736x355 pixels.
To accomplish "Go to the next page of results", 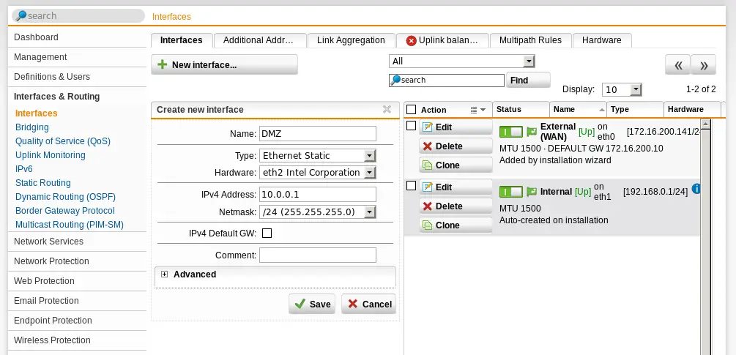I will (x=704, y=65).
